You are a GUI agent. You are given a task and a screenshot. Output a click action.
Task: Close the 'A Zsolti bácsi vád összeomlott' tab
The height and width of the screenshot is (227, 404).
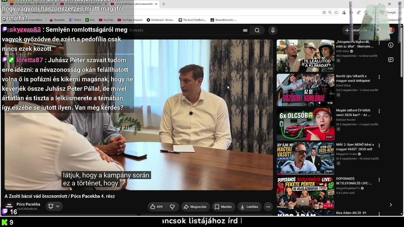tap(156, 4)
